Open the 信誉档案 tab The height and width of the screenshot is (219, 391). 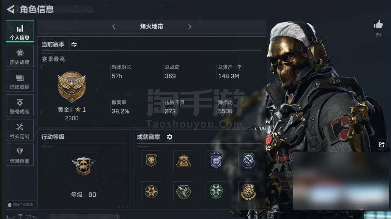click(20, 155)
